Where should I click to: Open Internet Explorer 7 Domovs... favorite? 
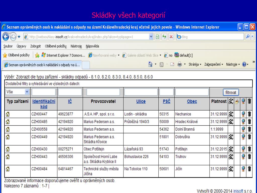(63, 55)
